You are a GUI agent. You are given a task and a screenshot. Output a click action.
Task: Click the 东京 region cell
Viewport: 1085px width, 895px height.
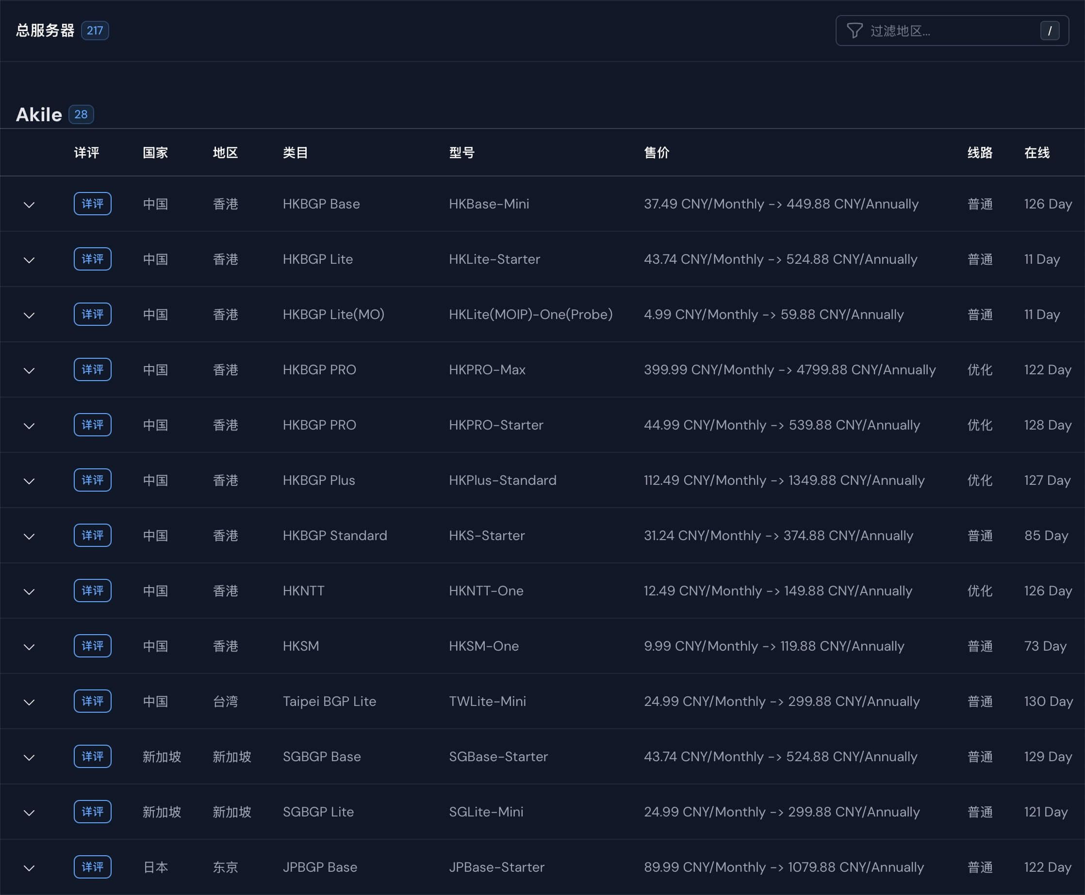click(x=226, y=867)
